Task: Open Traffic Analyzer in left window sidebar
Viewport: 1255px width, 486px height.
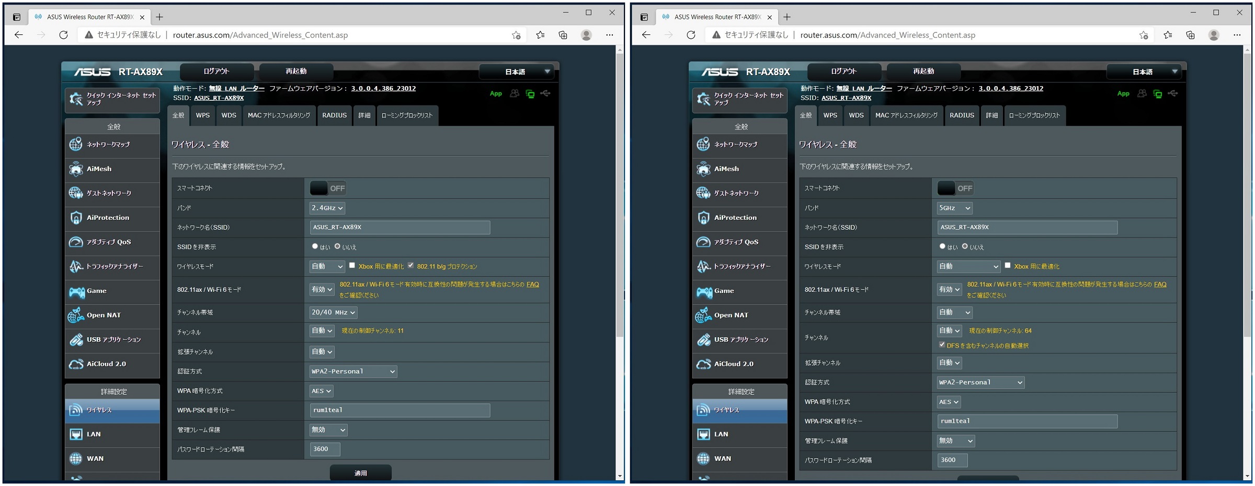Action: coord(114,266)
